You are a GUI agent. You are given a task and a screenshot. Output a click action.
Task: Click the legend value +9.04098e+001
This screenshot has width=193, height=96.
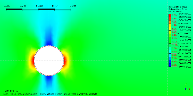pos(184,50)
